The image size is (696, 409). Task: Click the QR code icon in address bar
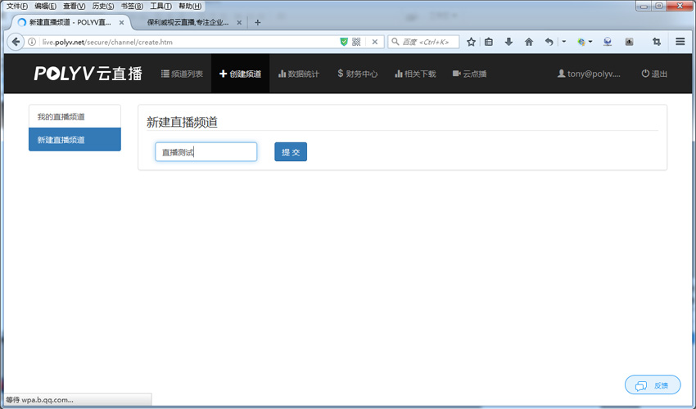(x=356, y=42)
